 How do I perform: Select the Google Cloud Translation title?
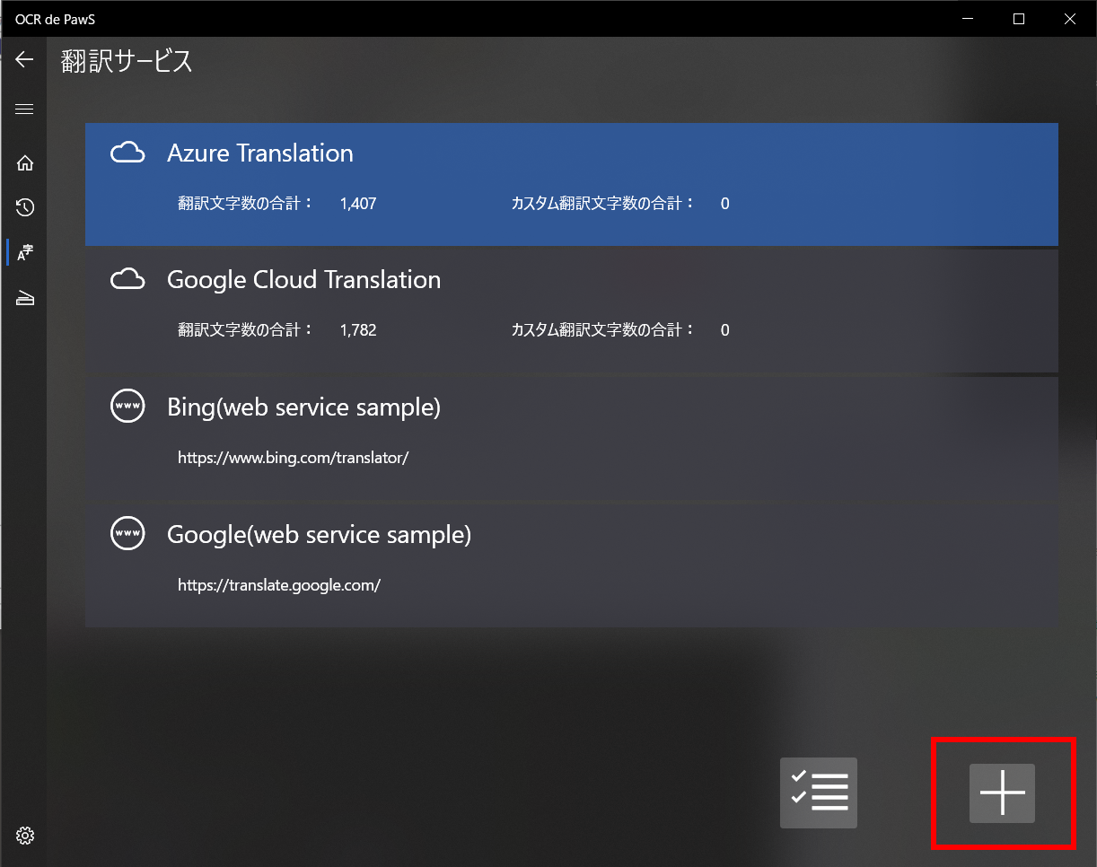coord(304,280)
